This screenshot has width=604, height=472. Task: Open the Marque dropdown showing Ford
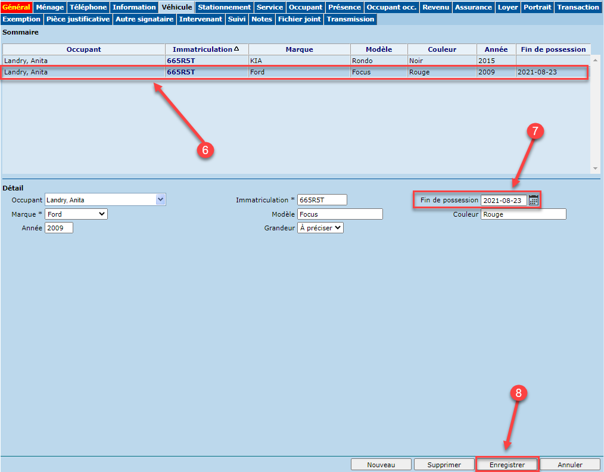click(76, 214)
